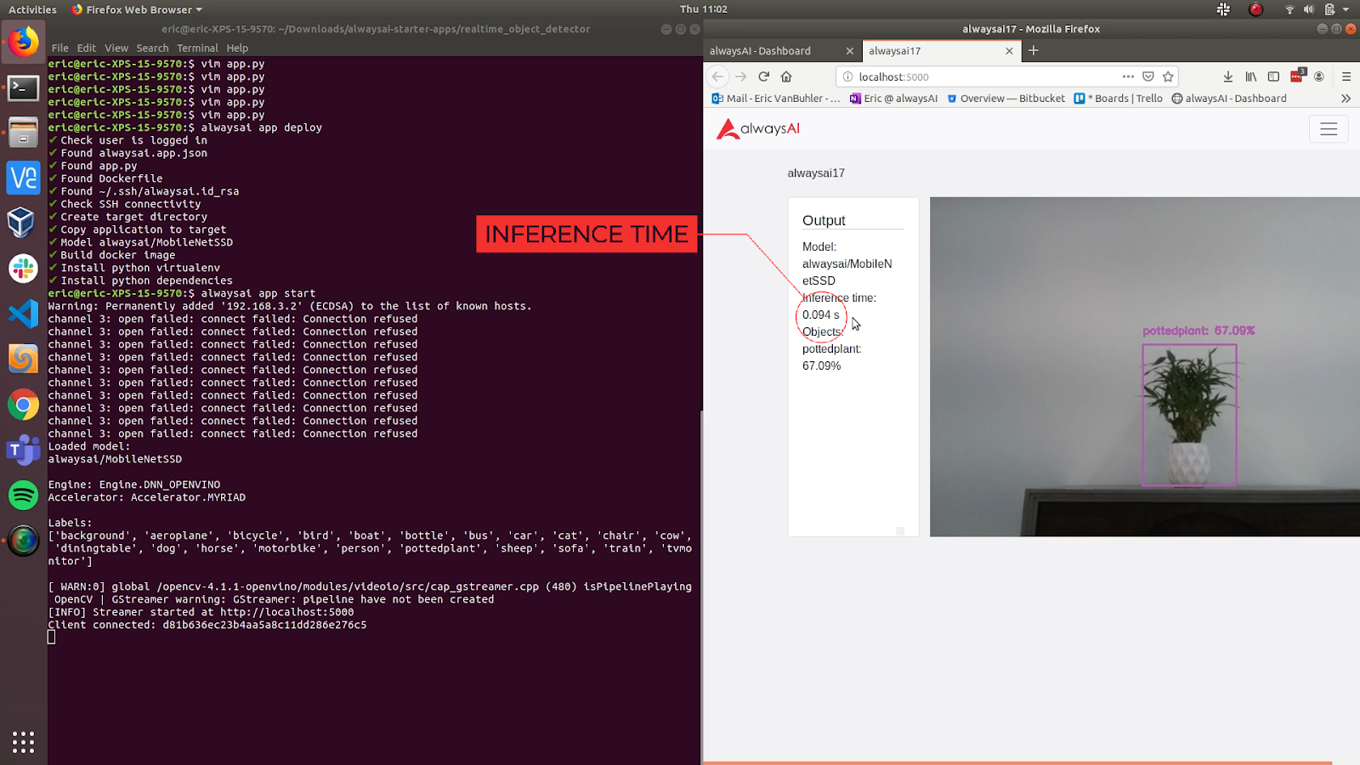Open Spotify from the dock

23,495
